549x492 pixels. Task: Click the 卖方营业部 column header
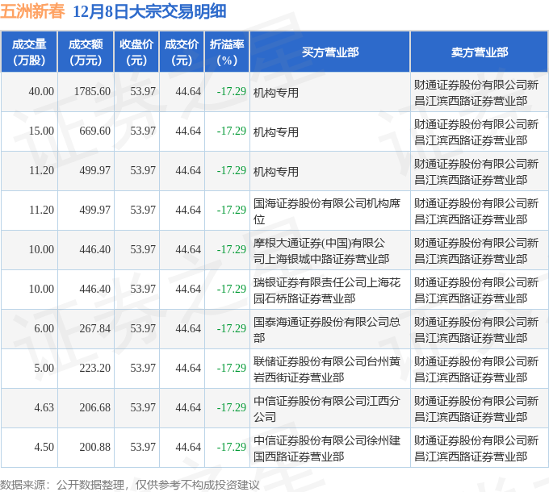(479, 52)
